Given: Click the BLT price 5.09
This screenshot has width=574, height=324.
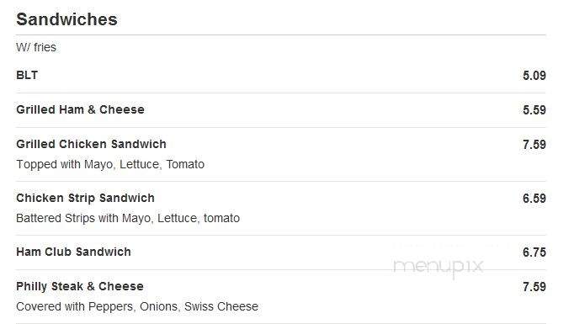Looking at the screenshot, I should [534, 76].
